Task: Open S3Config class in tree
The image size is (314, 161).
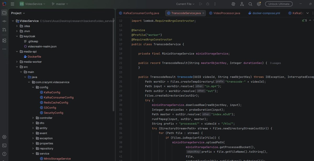Action: pyautogui.click(x=48, y=108)
